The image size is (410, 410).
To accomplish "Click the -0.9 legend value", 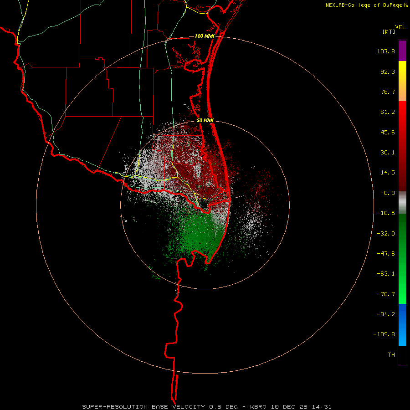I will point(388,193).
